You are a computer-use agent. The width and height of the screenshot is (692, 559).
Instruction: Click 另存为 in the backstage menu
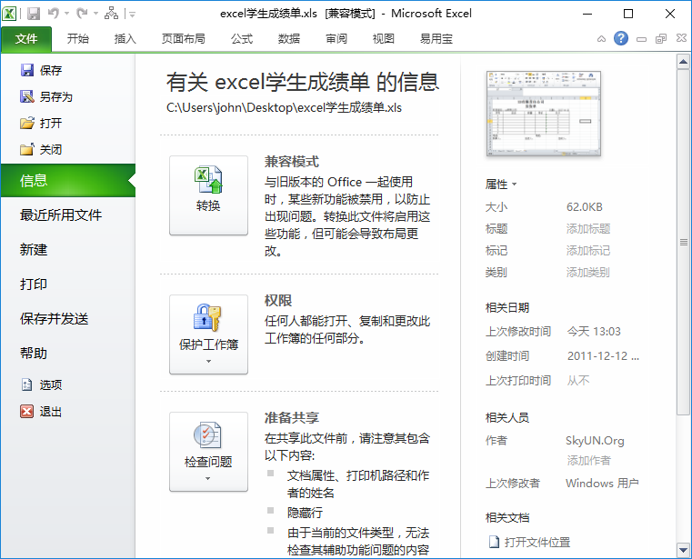pos(46,96)
